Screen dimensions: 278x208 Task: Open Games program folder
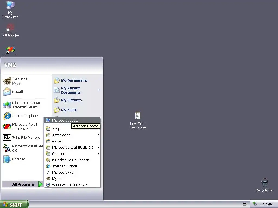tap(72, 141)
